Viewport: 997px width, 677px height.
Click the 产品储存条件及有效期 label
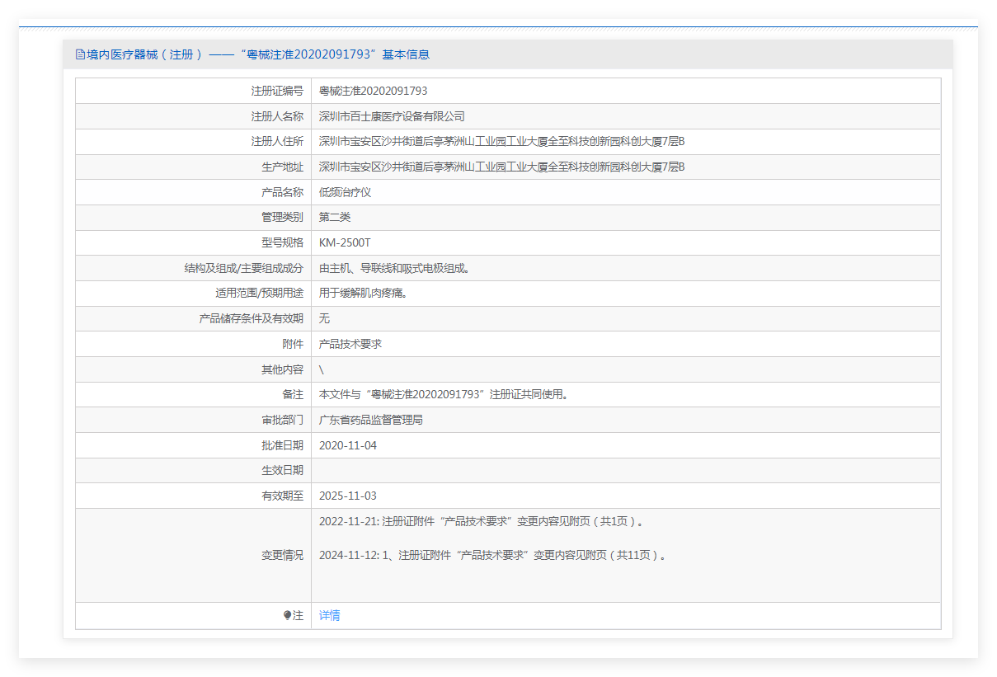tap(252, 318)
